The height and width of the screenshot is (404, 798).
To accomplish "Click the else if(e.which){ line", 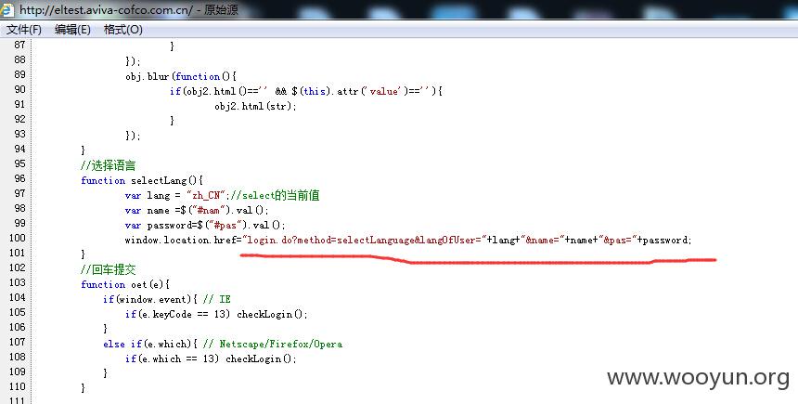I will 150,344.
